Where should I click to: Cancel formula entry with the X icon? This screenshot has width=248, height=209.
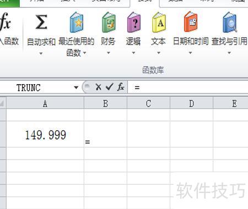pos(99,87)
